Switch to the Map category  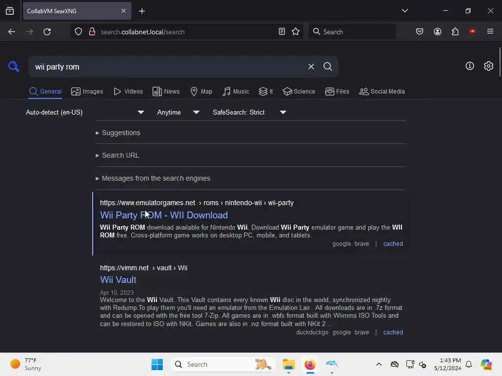[201, 92]
